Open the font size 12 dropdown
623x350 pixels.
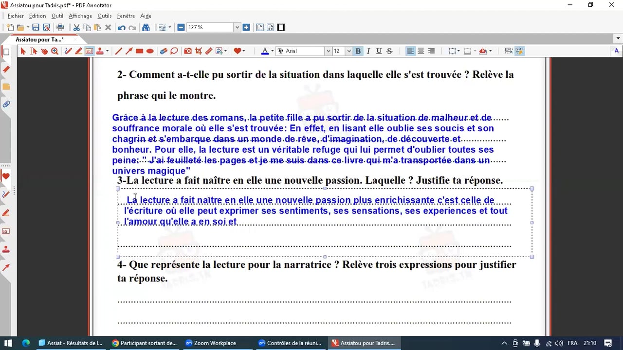pos(348,51)
